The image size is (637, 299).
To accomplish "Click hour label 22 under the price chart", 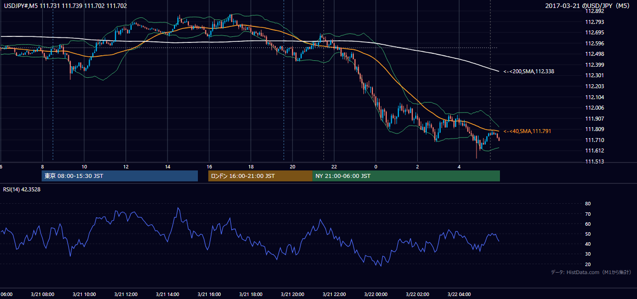I will pyautogui.click(x=334, y=166).
